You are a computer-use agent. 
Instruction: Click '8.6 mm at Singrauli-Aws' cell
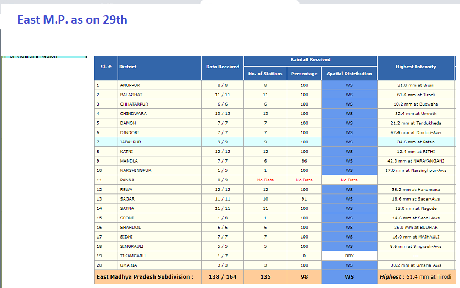415,246
